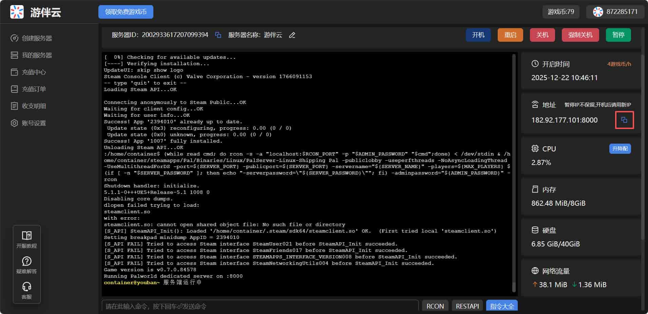The height and width of the screenshot is (314, 648).
Task: Copy the server IP address 182.92.177.101:8000
Action: (x=624, y=120)
